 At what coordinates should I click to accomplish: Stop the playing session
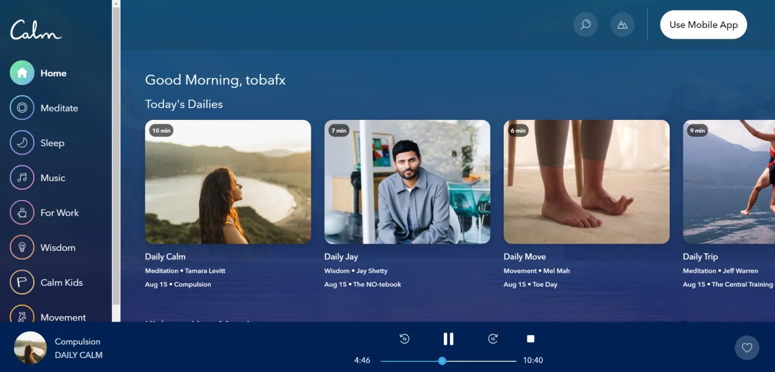coord(531,339)
